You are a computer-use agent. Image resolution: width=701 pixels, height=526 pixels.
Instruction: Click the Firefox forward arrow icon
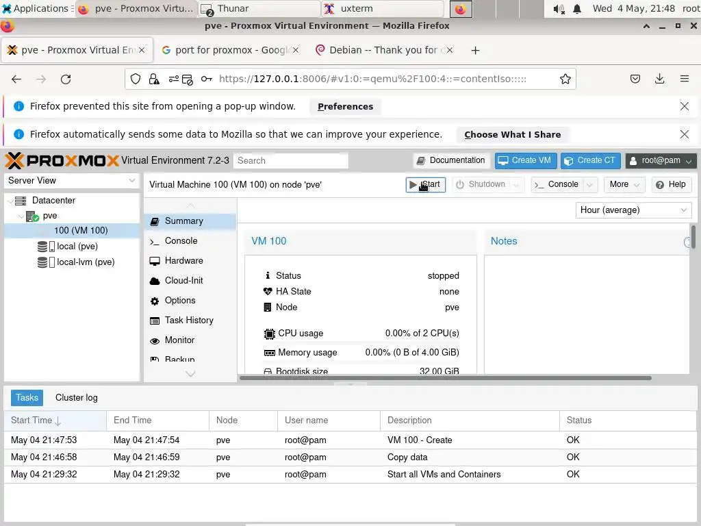[41, 79]
